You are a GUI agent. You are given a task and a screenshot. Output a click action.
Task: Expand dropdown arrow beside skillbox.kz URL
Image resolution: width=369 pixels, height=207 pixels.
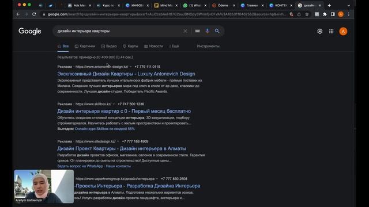tap(114, 104)
